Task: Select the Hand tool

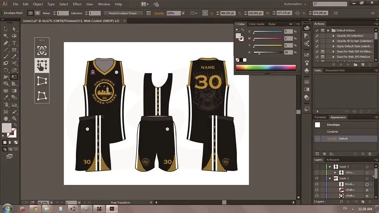Action: pyautogui.click(x=6, y=118)
